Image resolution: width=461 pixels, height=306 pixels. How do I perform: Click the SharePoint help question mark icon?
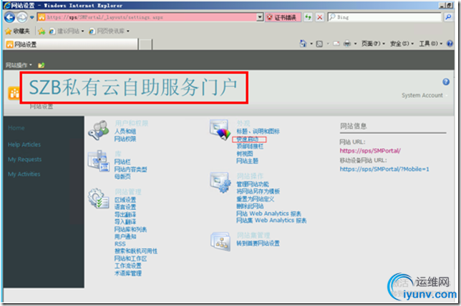(x=446, y=82)
